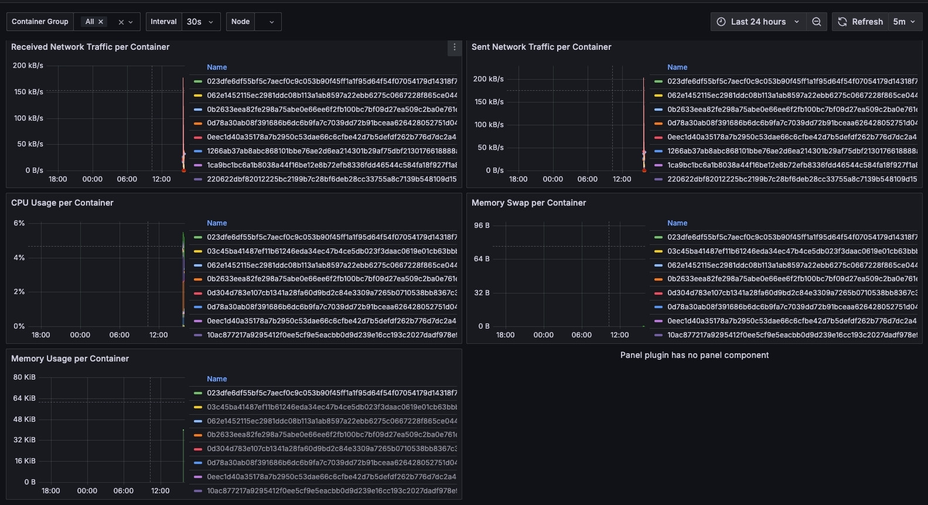Click the Memory Usage per Container title
This screenshot has height=505, width=928.
coord(70,359)
